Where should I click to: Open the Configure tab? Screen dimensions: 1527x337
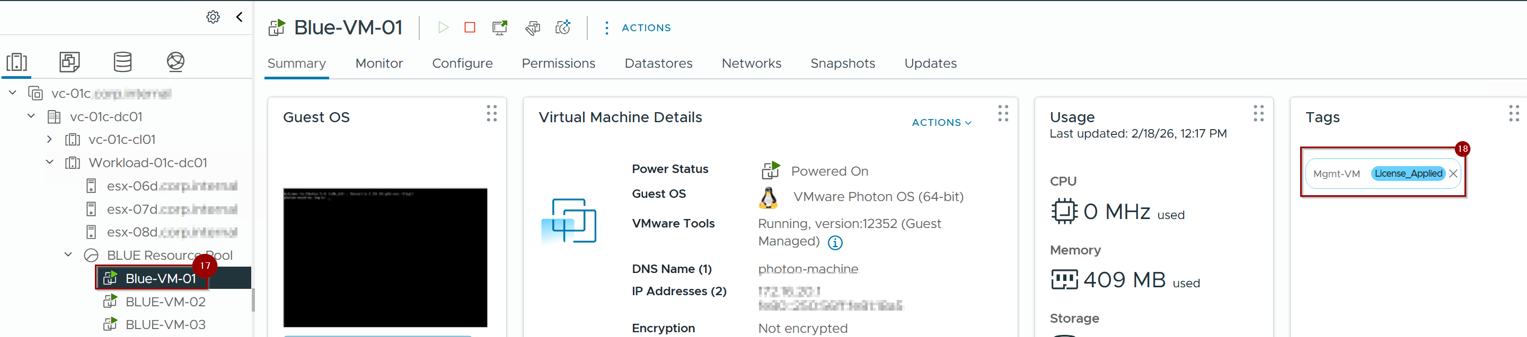click(x=462, y=63)
